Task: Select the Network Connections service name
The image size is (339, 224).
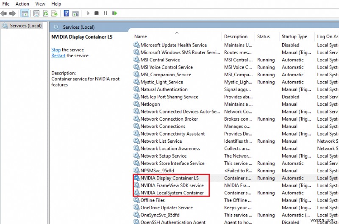Action: tap(163, 126)
